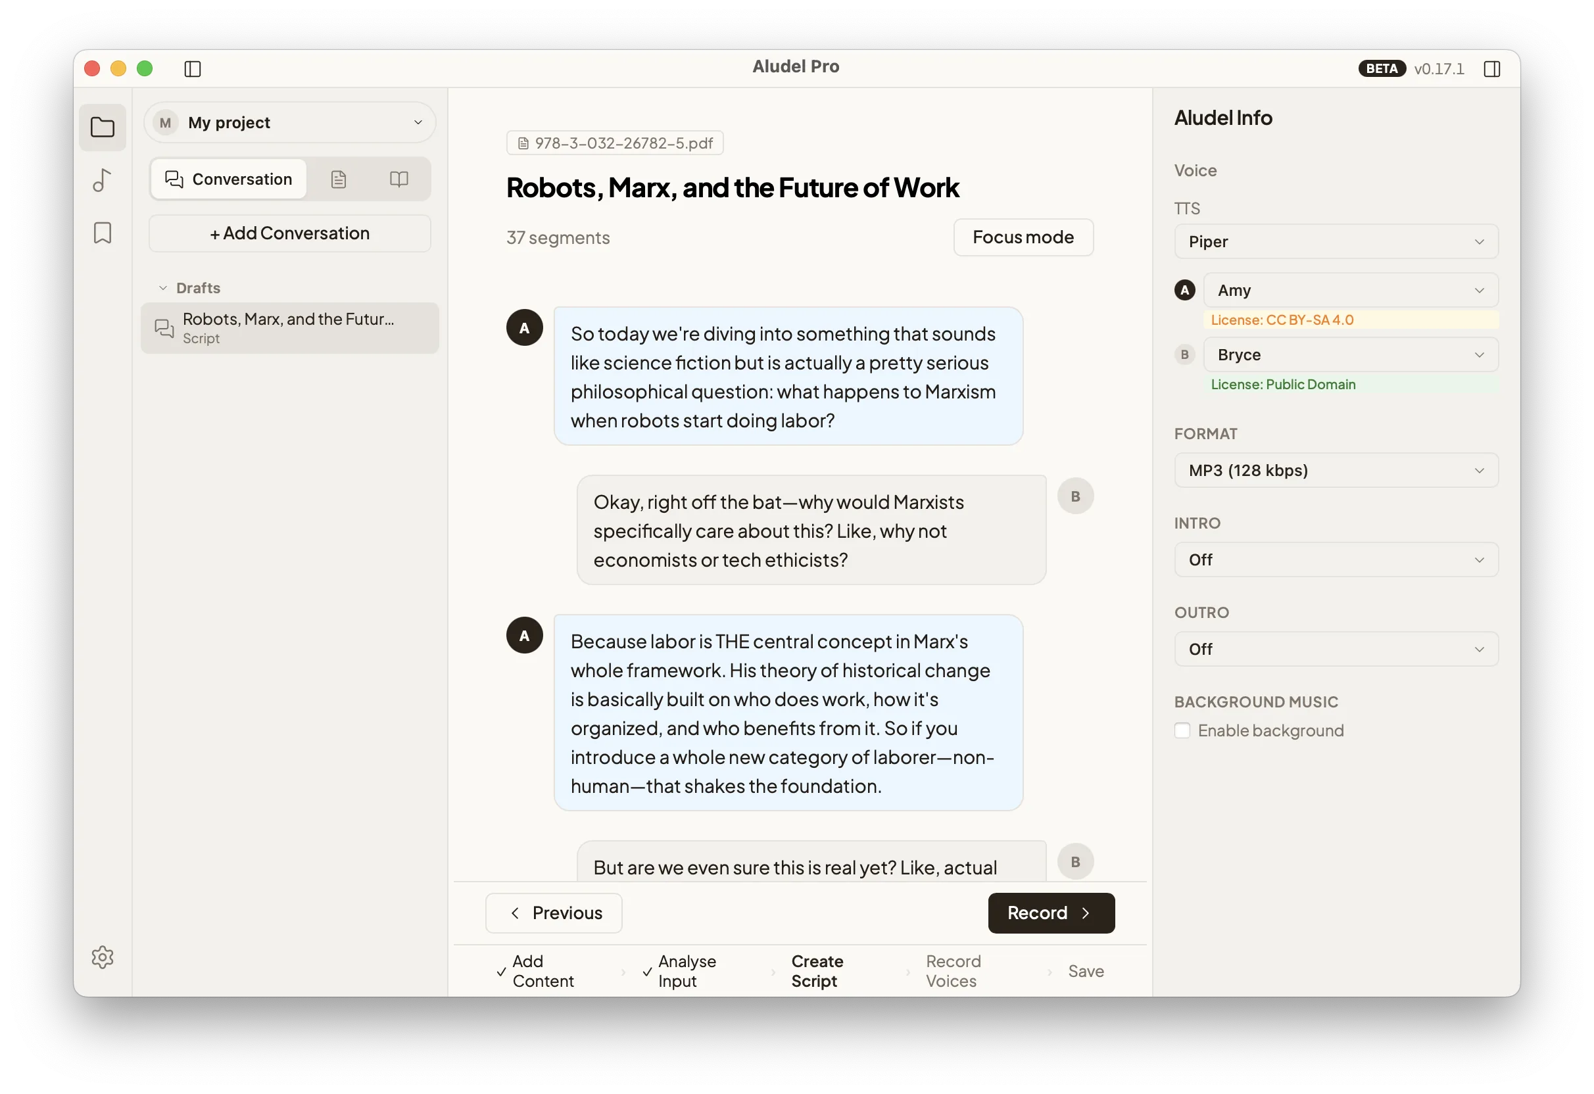
Task: Click the Aludel Info heading
Action: 1223,118
